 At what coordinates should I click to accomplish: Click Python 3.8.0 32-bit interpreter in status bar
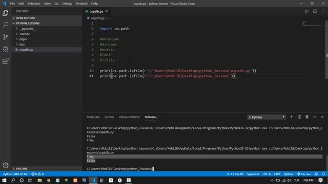[15, 174]
